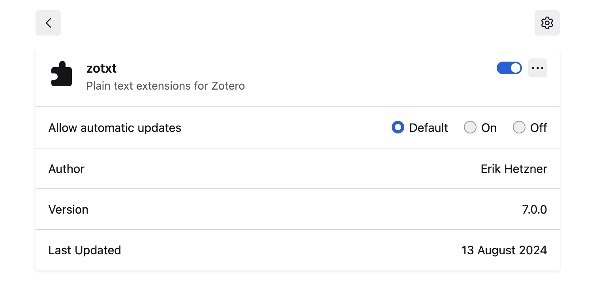Open the three-dot more options menu
Viewport: 593px width, 308px height.
click(537, 68)
